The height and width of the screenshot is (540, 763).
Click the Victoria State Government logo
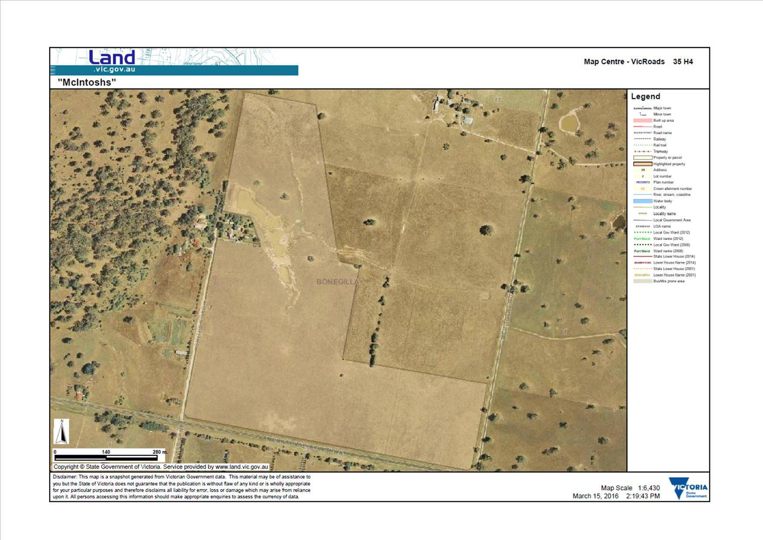(x=688, y=489)
